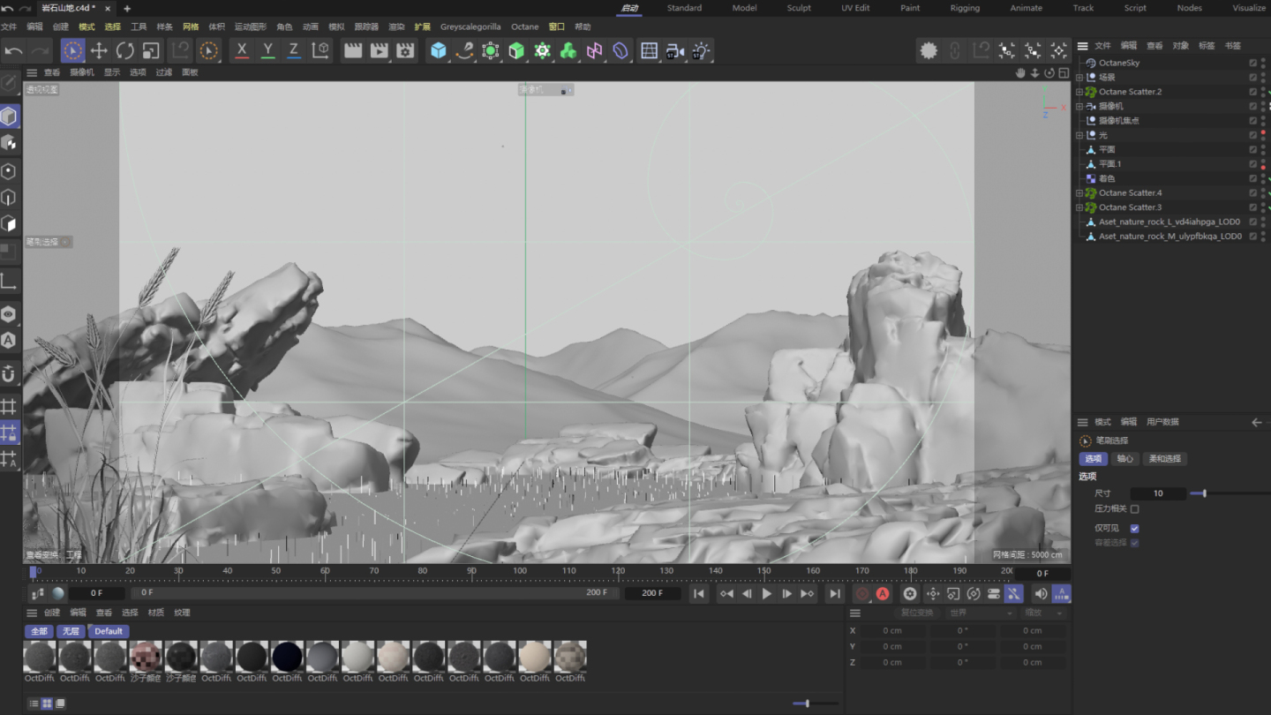Add a camera object from toolbar
The width and height of the screenshot is (1271, 715).
[675, 50]
